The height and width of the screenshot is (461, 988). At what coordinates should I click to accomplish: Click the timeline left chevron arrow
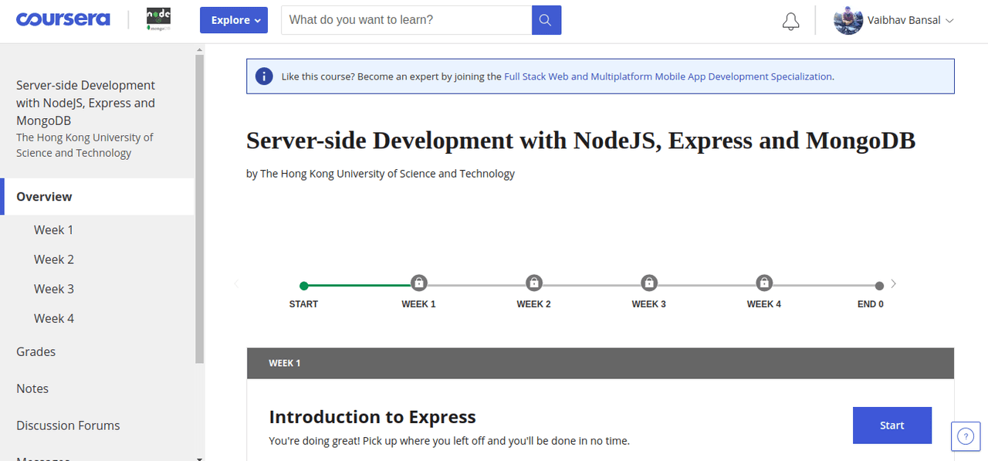[236, 283]
